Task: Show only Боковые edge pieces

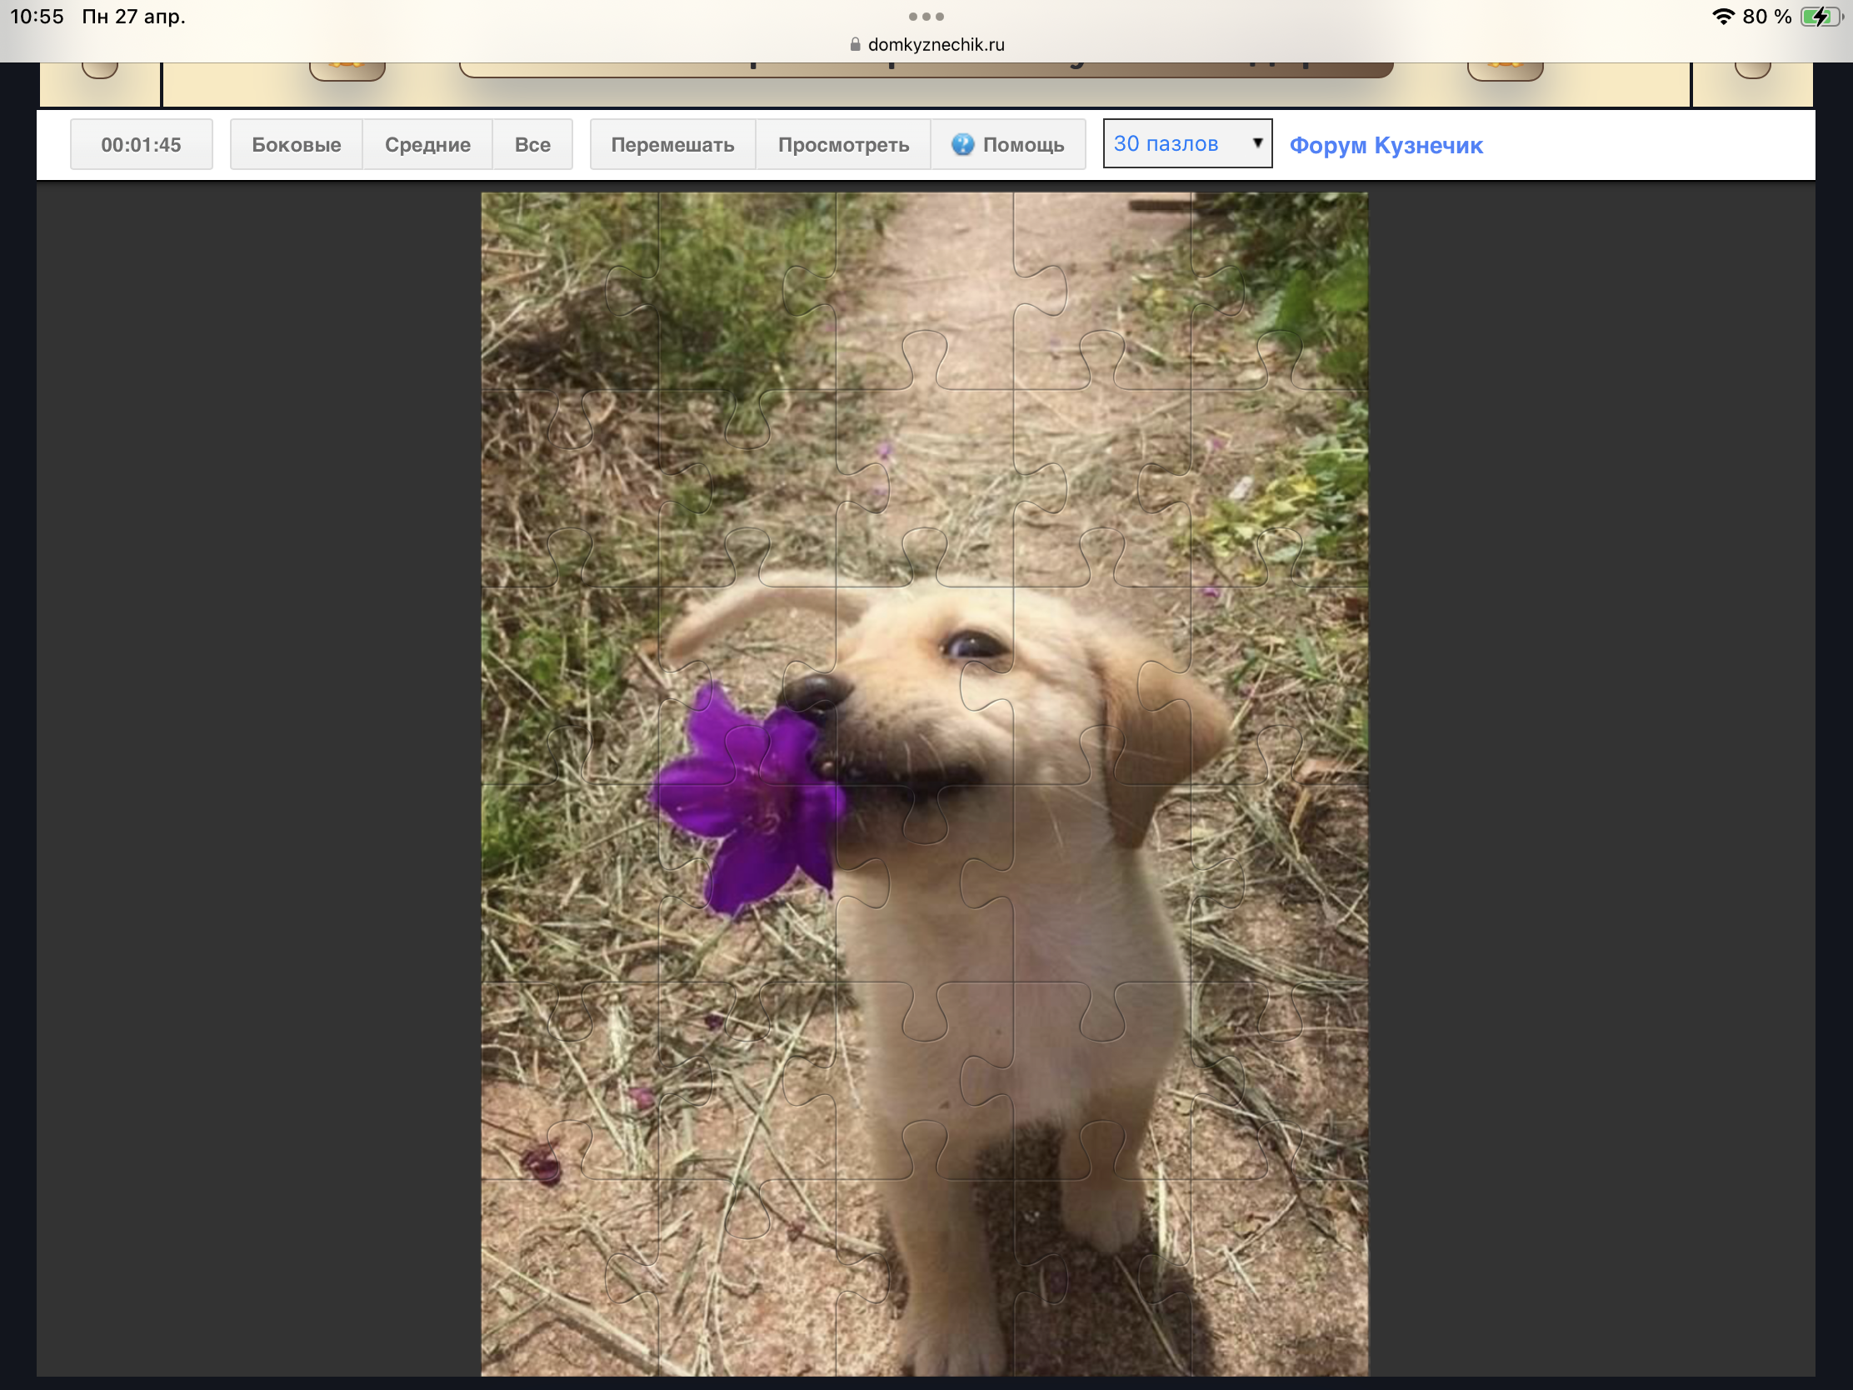Action: click(x=296, y=145)
